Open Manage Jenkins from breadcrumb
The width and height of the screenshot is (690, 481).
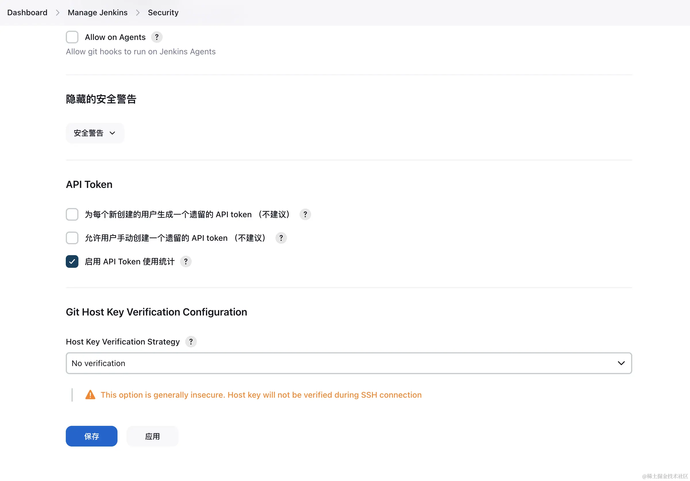[x=97, y=12]
